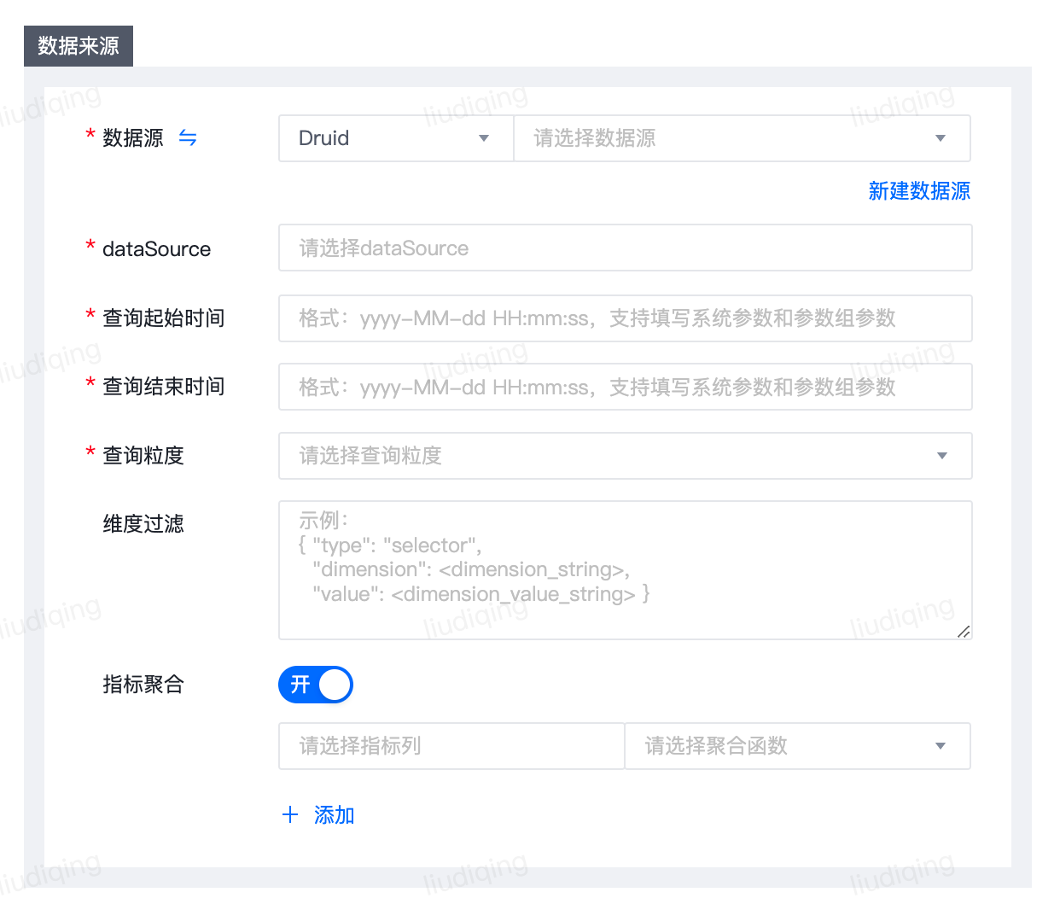Click the dropdown arrow on 请选择数据源 field
The image size is (1060, 898).
[941, 138]
